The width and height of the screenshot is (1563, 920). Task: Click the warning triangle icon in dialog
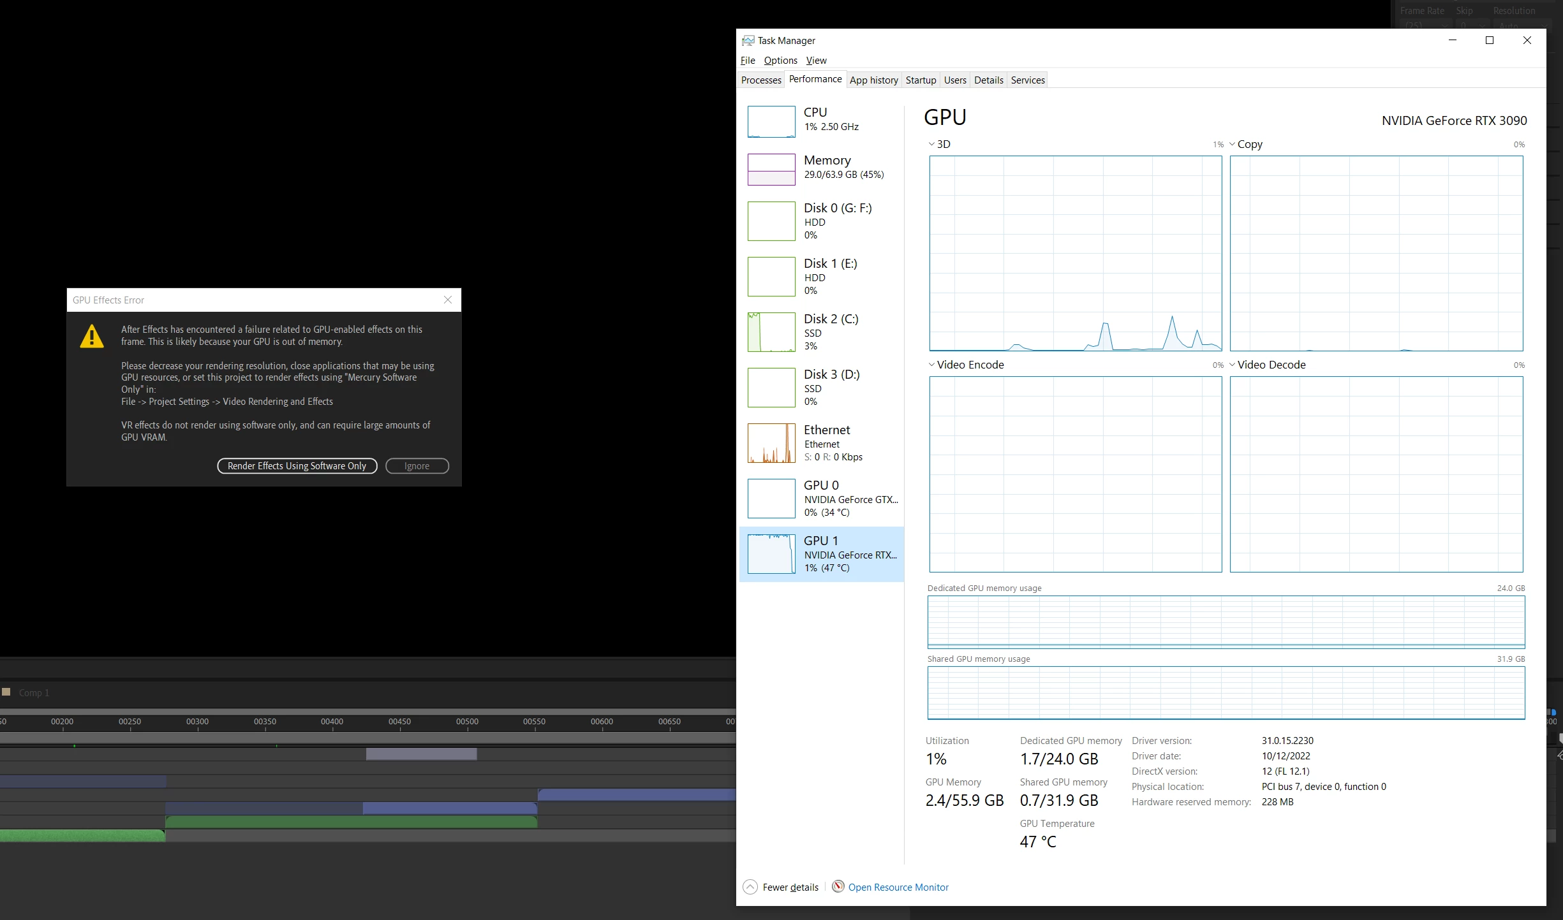click(x=92, y=336)
